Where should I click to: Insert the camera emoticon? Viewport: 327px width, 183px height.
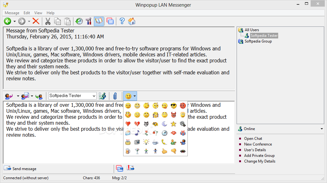point(137,142)
